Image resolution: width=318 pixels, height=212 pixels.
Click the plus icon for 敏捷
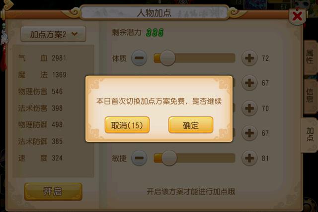coord(249,158)
